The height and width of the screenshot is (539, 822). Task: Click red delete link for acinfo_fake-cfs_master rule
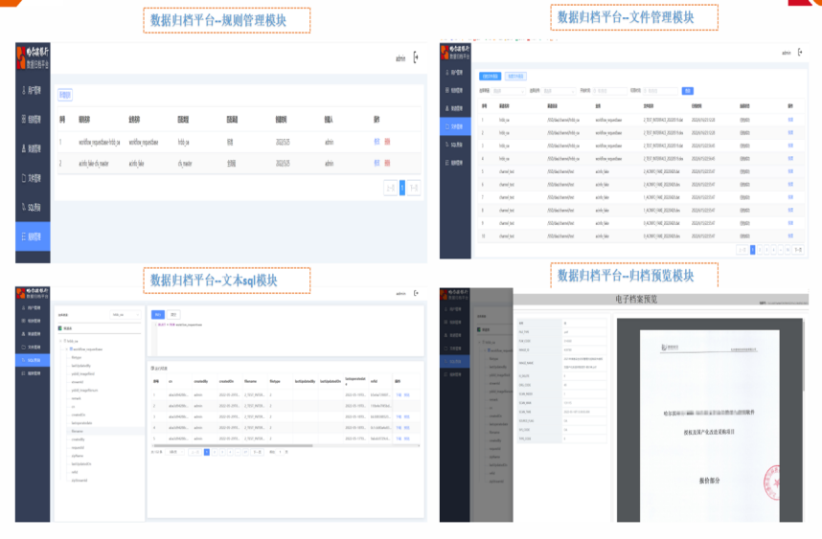point(387,164)
